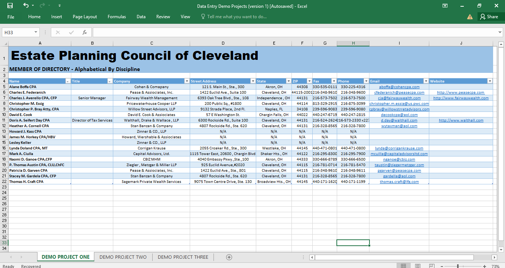Switch to Page Break Preview icon
505x268 pixels.
pyautogui.click(x=431, y=266)
